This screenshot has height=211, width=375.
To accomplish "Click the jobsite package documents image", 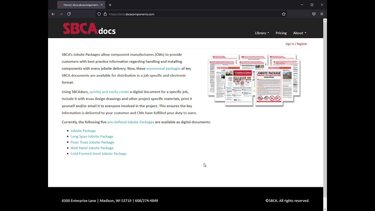I will (254, 80).
